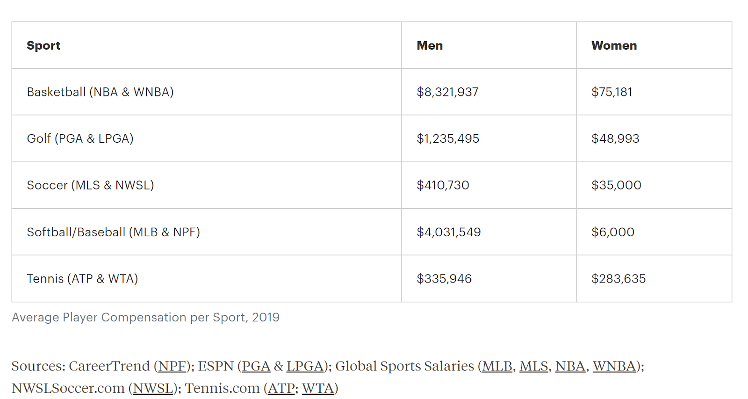Open the NPF source link
The width and height of the screenshot is (748, 399).
[x=172, y=366]
